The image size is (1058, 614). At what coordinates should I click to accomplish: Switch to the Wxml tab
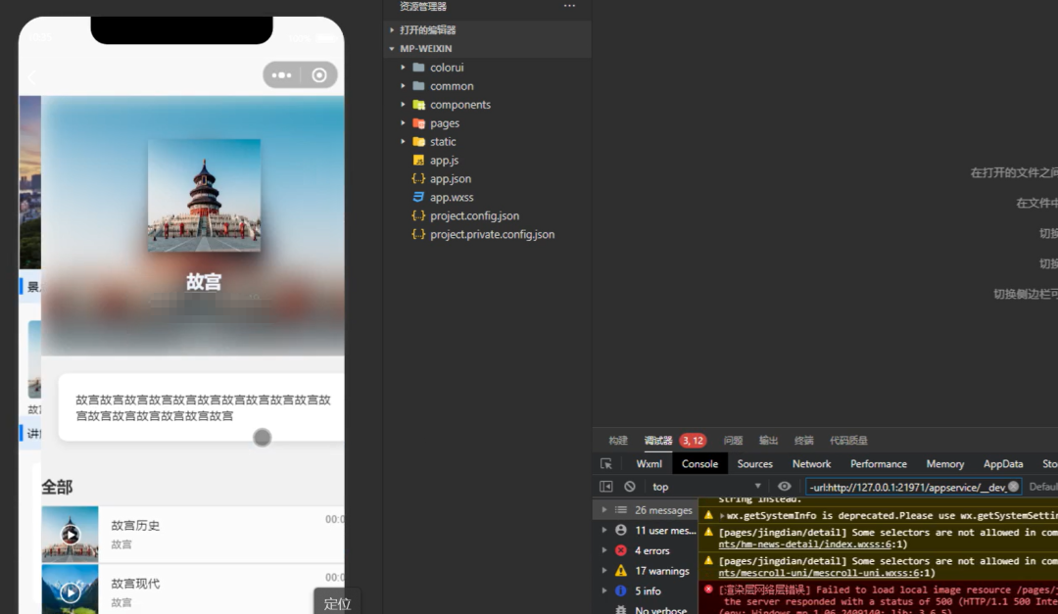pyautogui.click(x=649, y=463)
